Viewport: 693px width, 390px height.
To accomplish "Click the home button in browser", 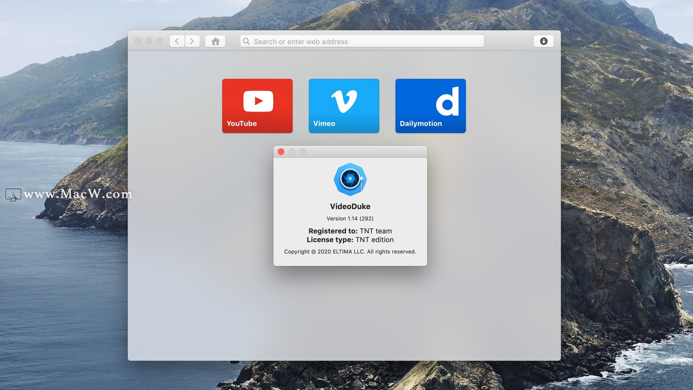I will (215, 40).
